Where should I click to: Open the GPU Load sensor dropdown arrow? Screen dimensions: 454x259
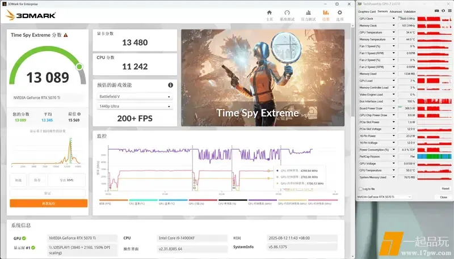pyautogui.click(x=393, y=80)
